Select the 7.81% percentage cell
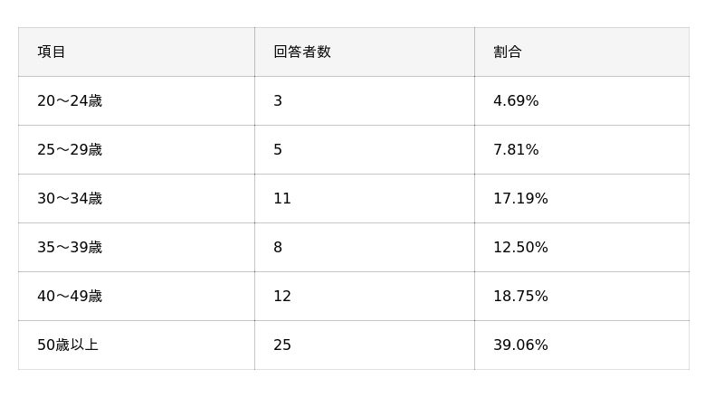 click(x=516, y=150)
